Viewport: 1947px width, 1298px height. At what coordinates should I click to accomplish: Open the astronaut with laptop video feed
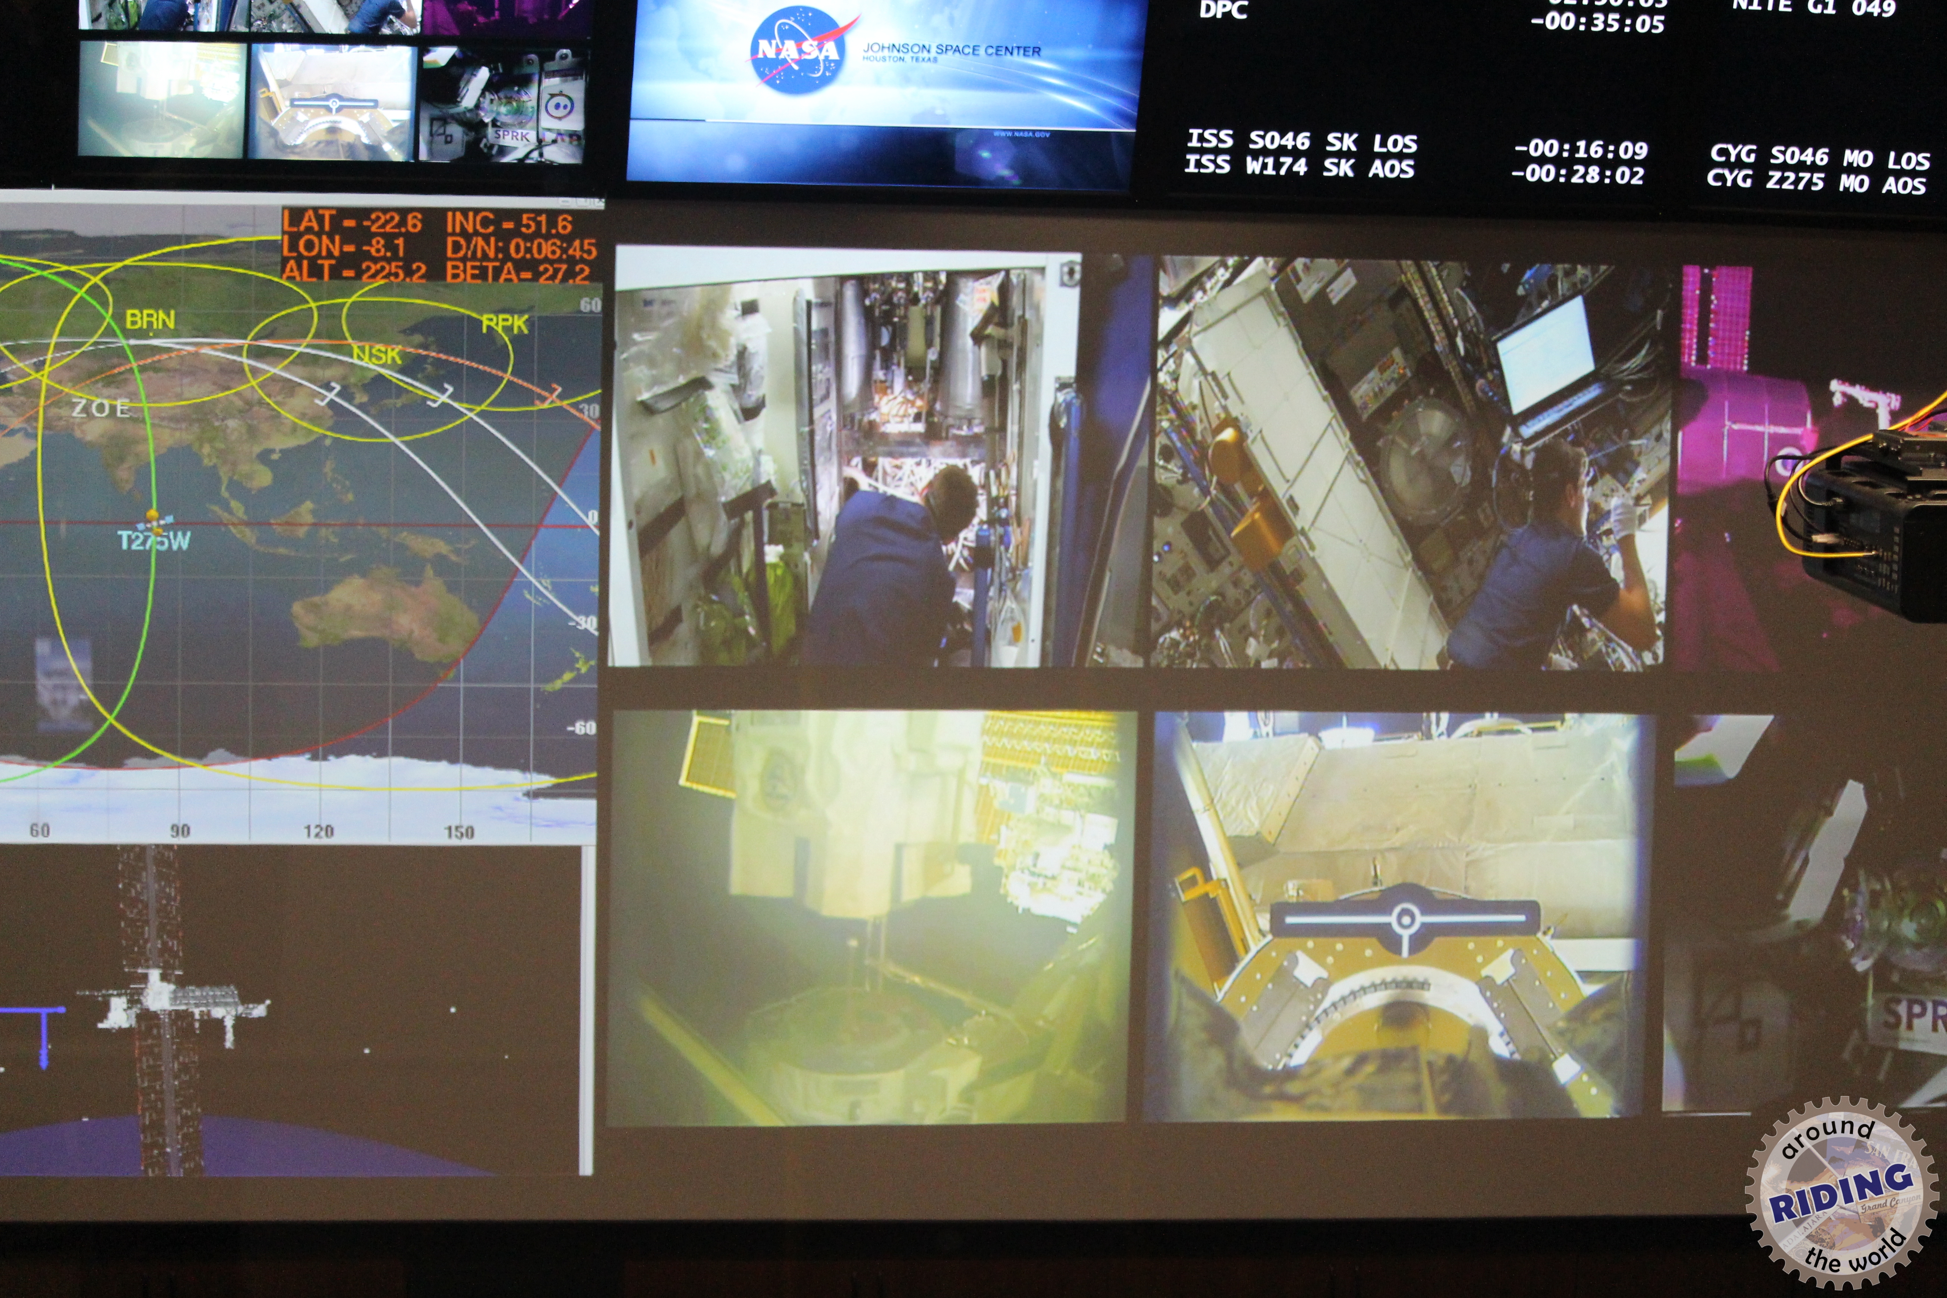(x=1411, y=463)
